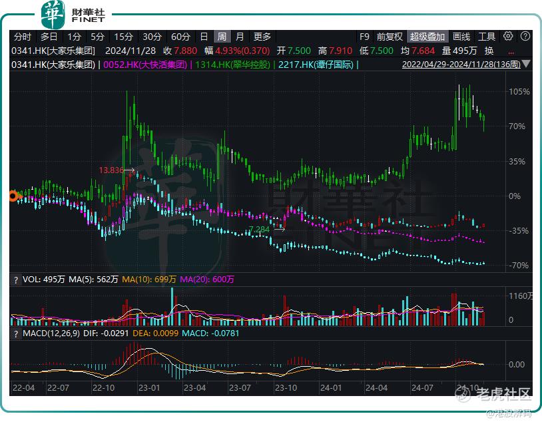Choose the 15分 interval
Viewport: 542px width, 426px height.
[x=123, y=37]
